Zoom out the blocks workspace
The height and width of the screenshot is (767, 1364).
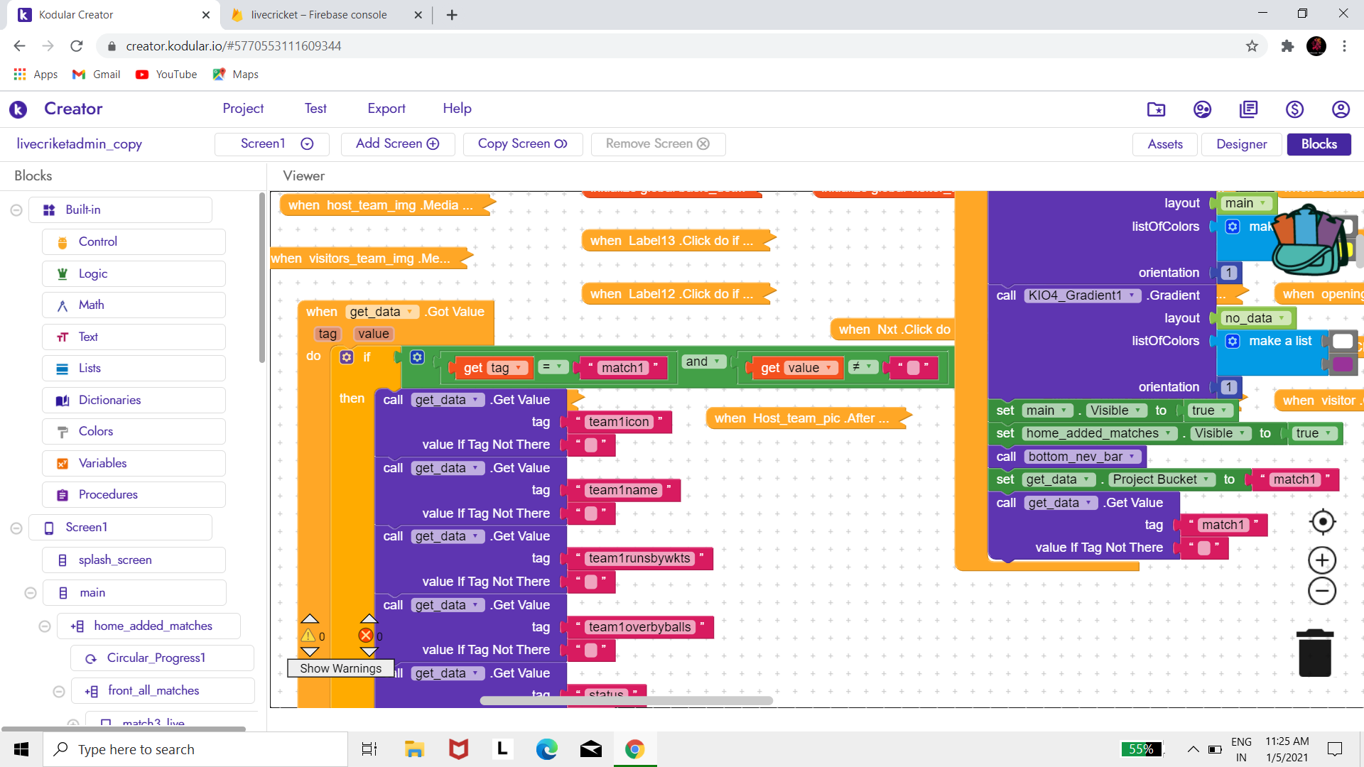click(x=1322, y=591)
